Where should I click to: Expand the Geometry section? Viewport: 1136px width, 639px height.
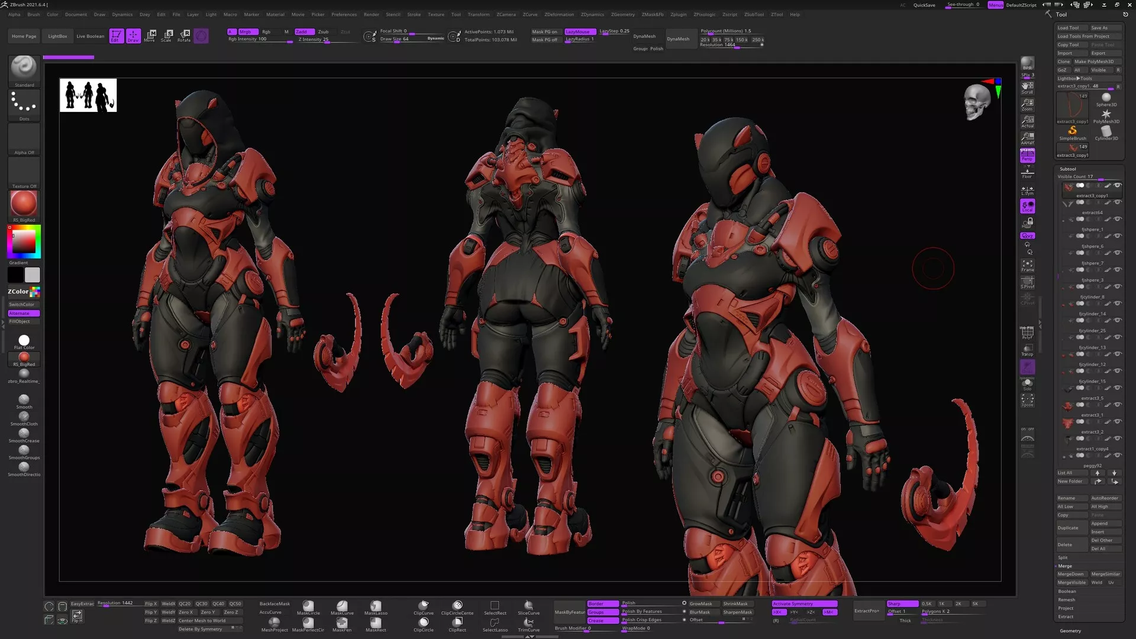[x=1070, y=631]
